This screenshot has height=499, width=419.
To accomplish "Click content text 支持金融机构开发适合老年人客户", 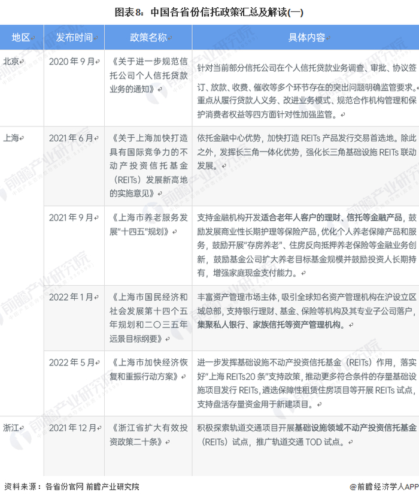I will click(x=307, y=246).
